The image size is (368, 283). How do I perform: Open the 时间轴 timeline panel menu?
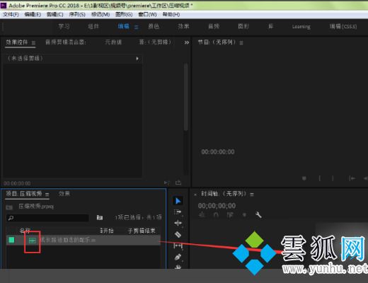pyautogui.click(x=252, y=195)
